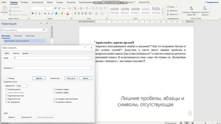This screenshot has height=124, width=221.
Task: Switch to Страницы tab in Navigation
Action: point(18,36)
